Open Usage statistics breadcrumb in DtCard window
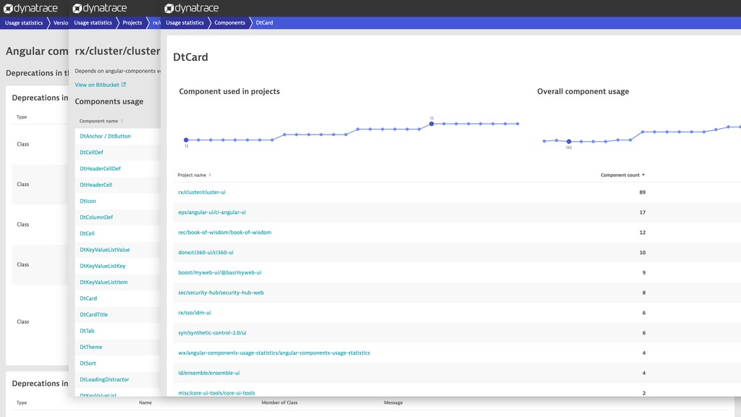Viewport: 741px width, 417px height. coord(185,22)
